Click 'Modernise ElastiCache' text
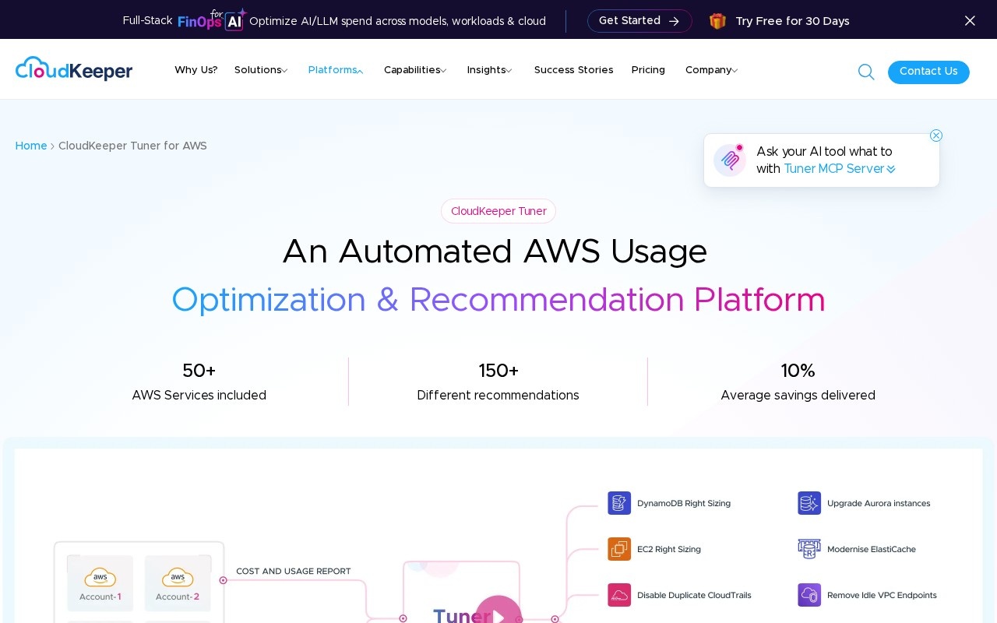Image resolution: width=997 pixels, height=623 pixels. [872, 549]
